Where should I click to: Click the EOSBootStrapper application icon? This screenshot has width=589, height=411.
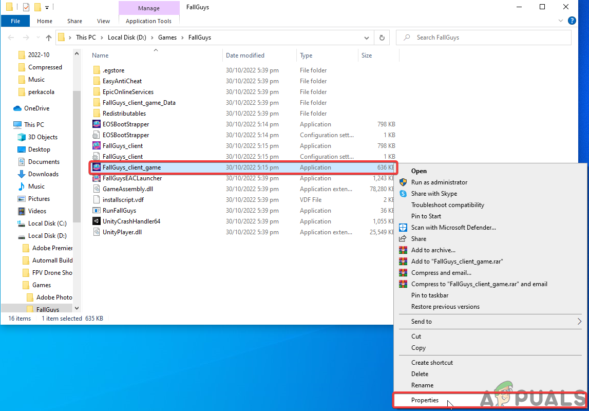pyautogui.click(x=96, y=124)
